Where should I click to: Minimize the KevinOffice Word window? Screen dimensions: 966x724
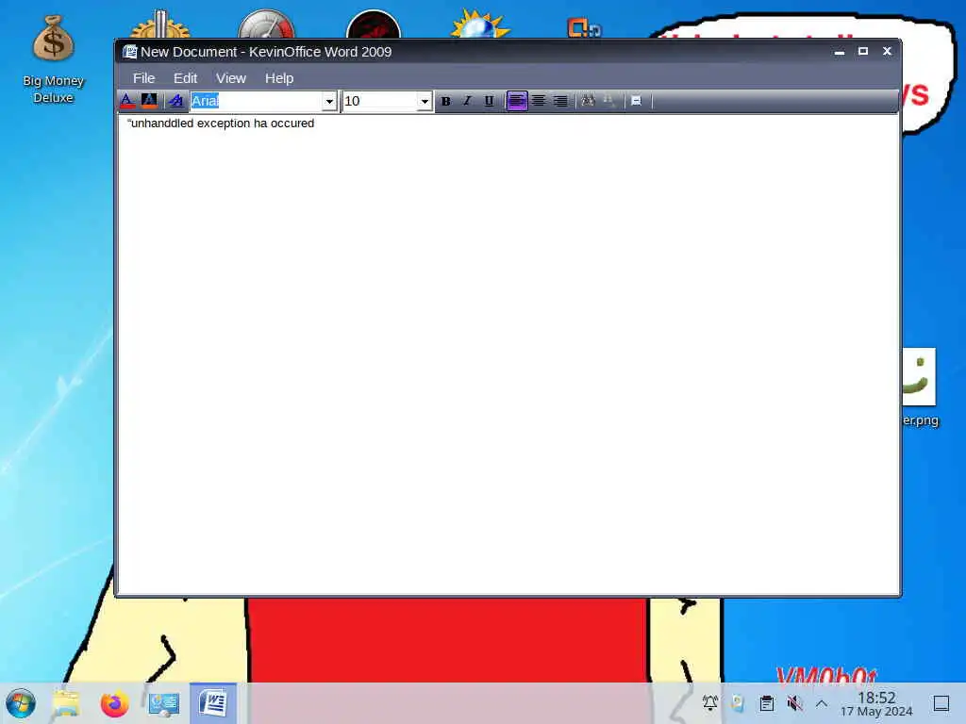[x=839, y=52]
